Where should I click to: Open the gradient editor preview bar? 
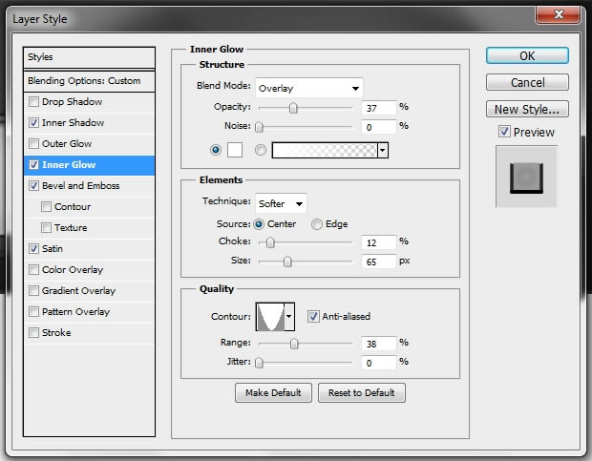click(x=325, y=150)
